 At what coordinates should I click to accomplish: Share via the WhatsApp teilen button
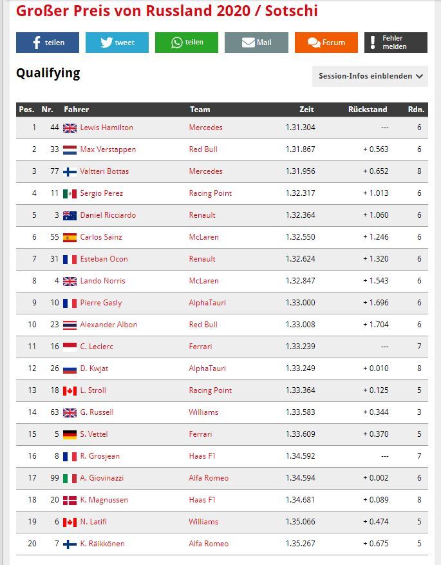187,43
